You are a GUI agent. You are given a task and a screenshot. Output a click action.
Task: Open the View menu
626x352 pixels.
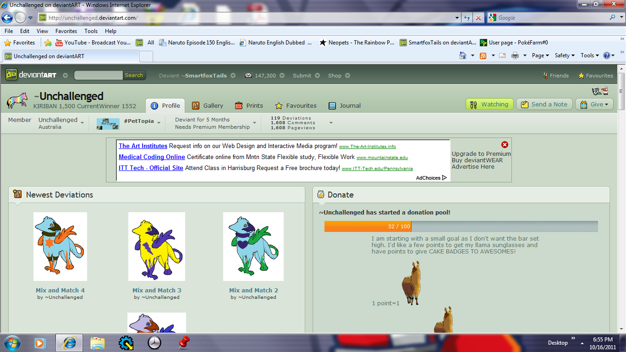tap(42, 31)
